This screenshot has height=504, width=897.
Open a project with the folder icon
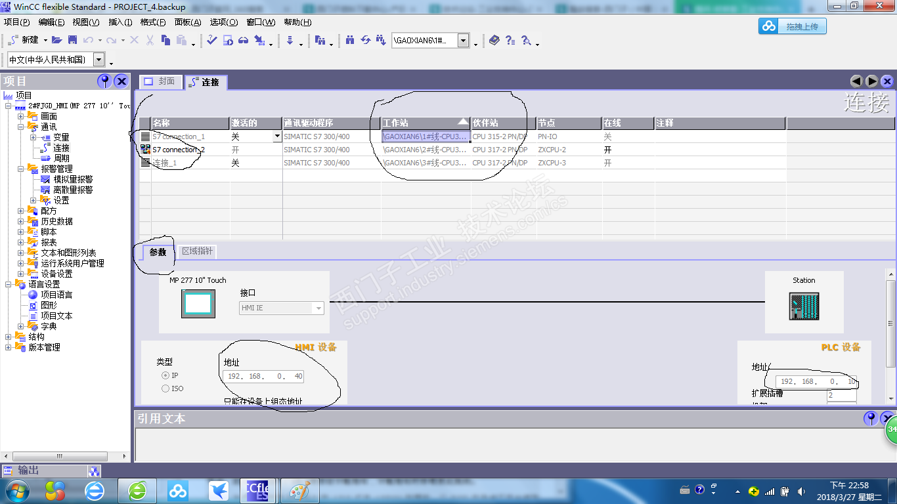tap(56, 40)
